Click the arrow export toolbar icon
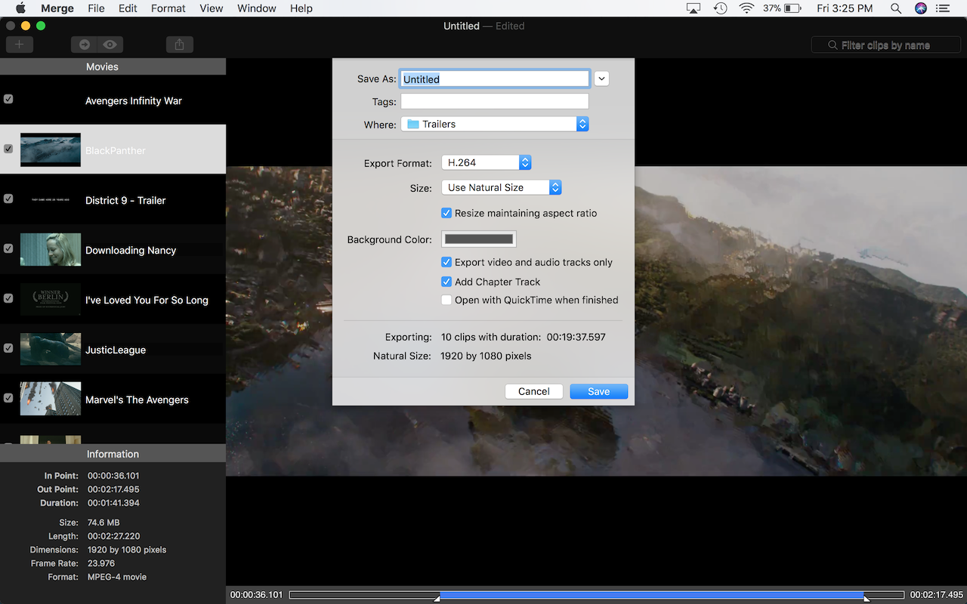Viewport: 967px width, 604px height. coord(85,45)
